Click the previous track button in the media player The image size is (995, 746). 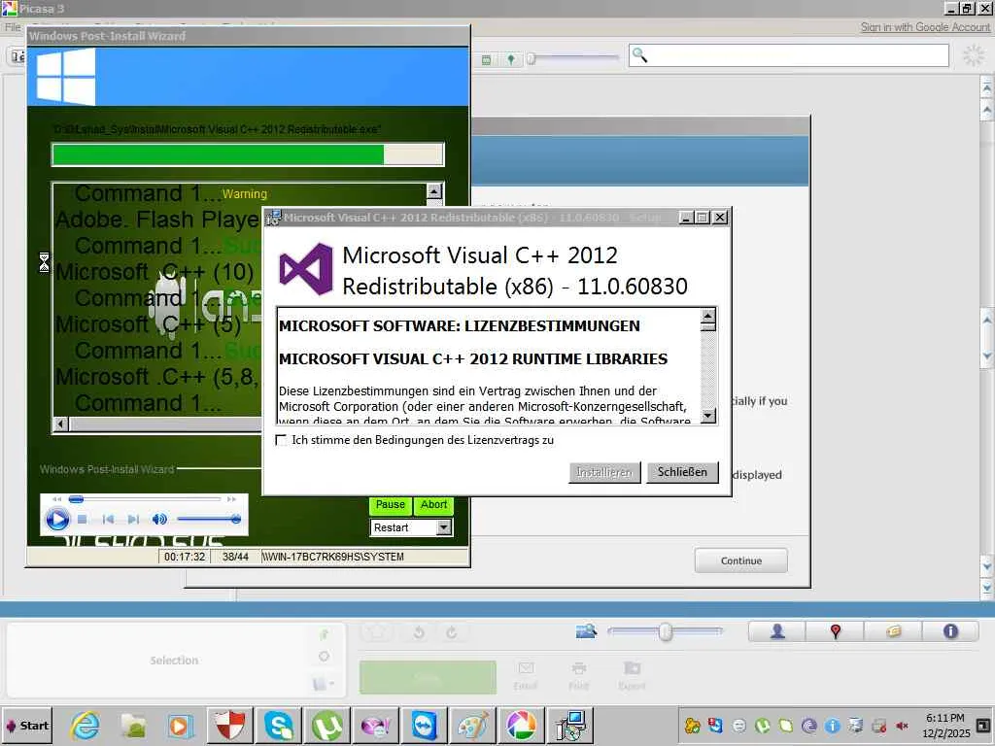pos(108,520)
